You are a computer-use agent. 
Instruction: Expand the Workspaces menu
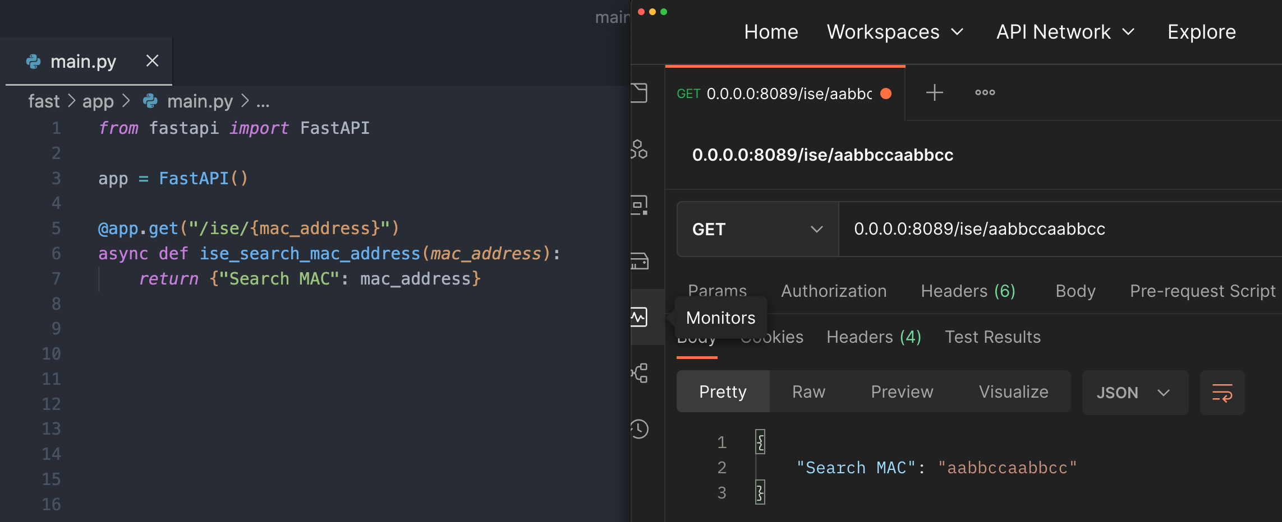895,32
